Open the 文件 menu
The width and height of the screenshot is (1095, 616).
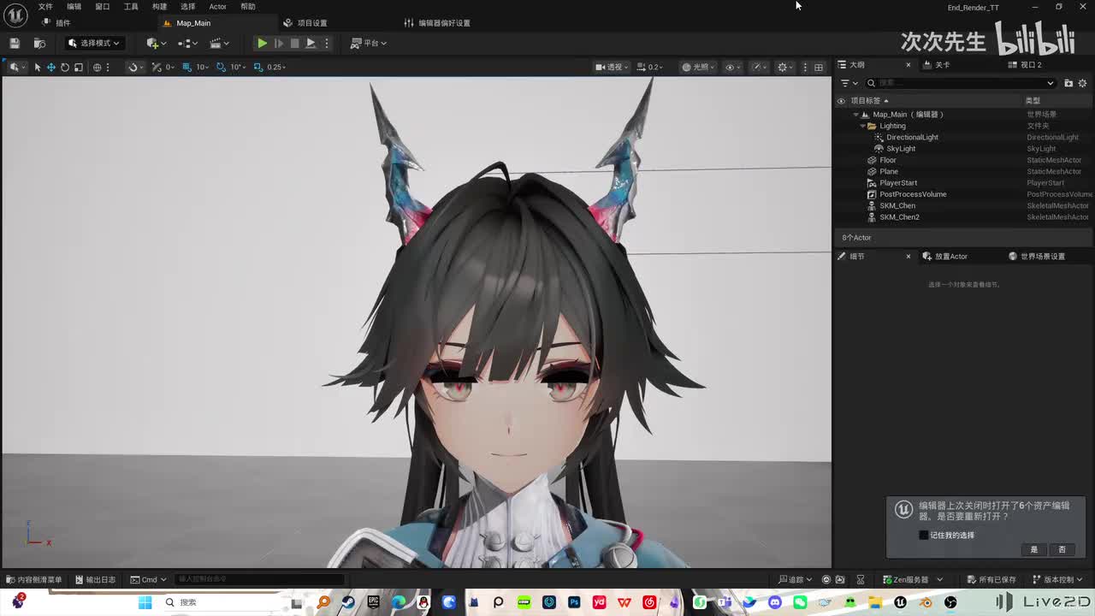pos(45,7)
